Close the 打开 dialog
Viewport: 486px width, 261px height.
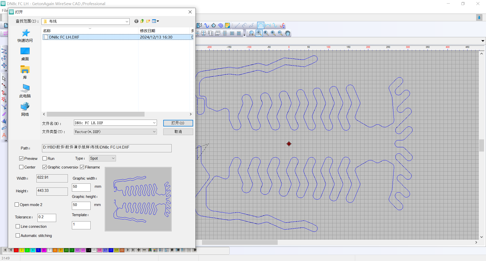(x=190, y=12)
